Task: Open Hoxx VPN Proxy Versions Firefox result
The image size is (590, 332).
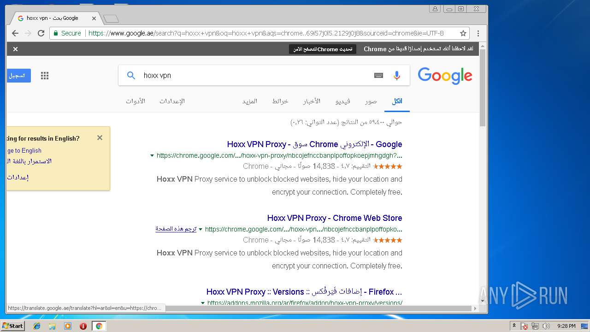Action: [304, 292]
